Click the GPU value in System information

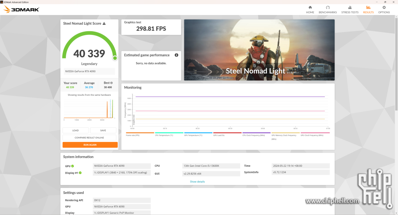point(122,166)
